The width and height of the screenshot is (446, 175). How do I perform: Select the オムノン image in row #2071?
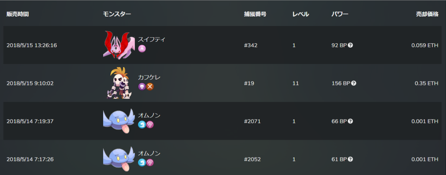(119, 121)
